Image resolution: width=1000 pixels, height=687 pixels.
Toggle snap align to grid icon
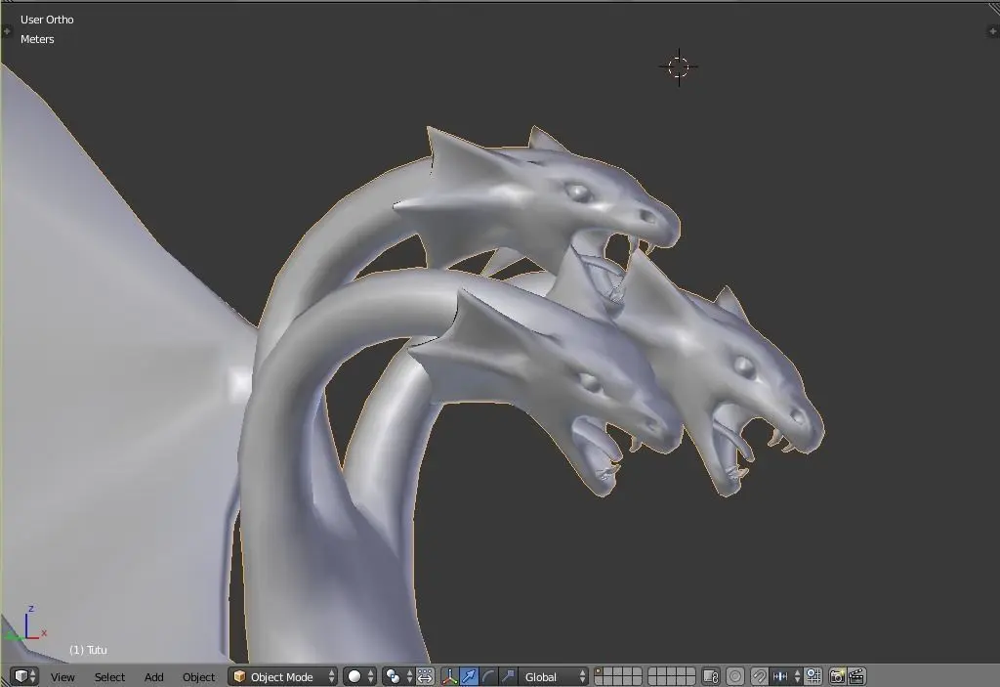(x=813, y=677)
